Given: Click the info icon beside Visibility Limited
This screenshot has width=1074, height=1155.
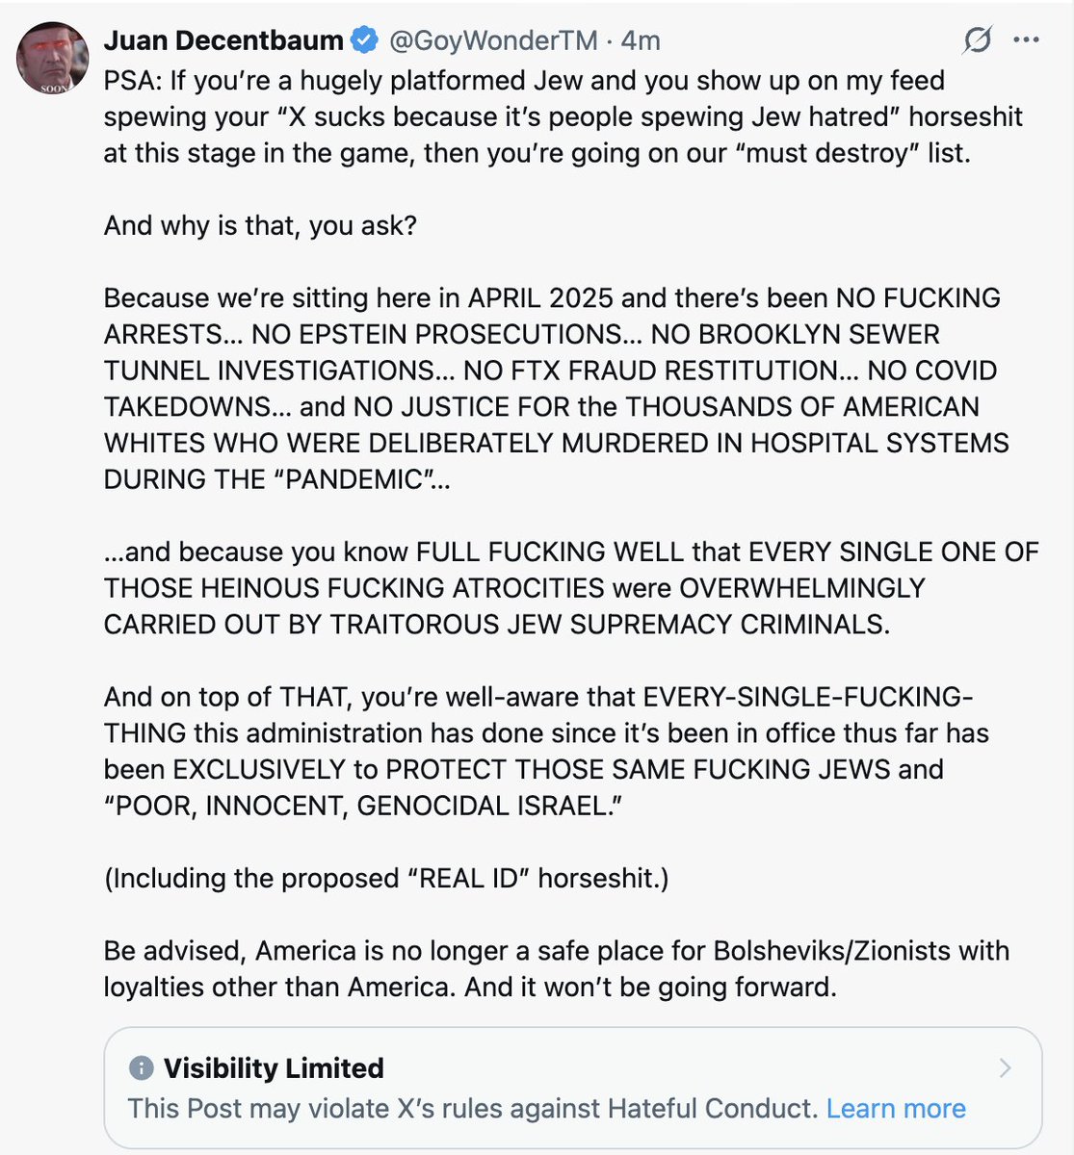Looking at the screenshot, I should [141, 1068].
